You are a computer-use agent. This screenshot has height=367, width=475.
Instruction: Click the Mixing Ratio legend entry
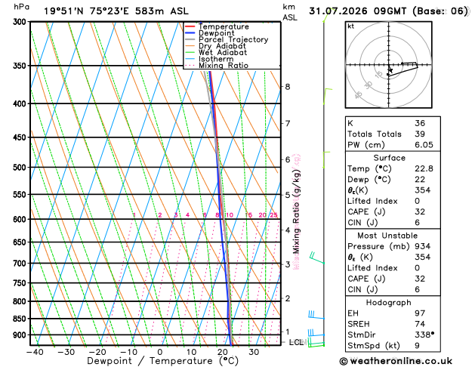(217, 66)
